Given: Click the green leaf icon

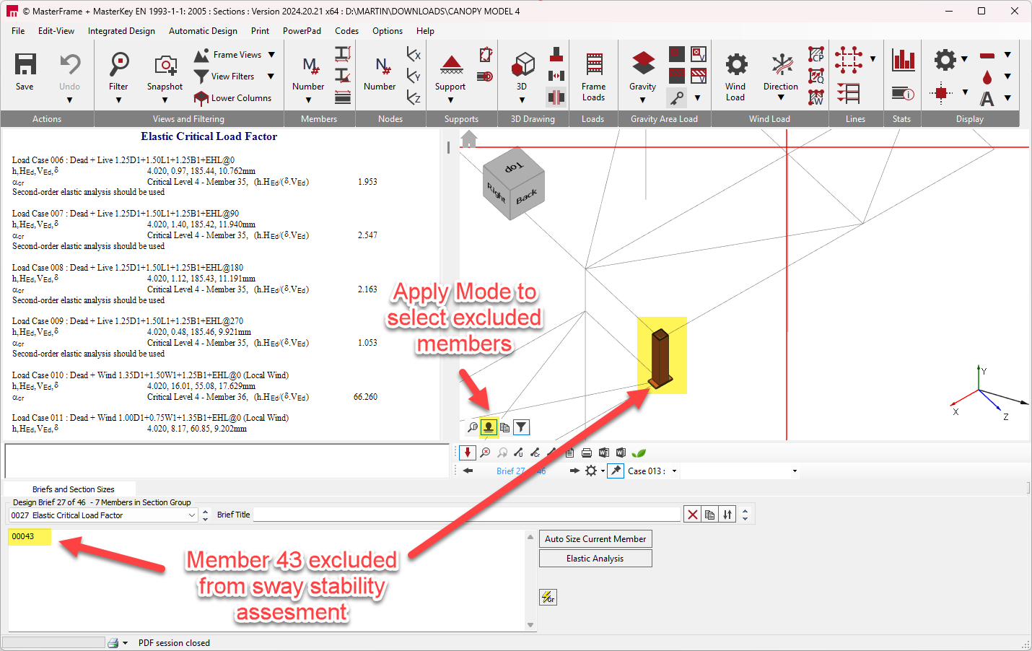Looking at the screenshot, I should click(639, 453).
